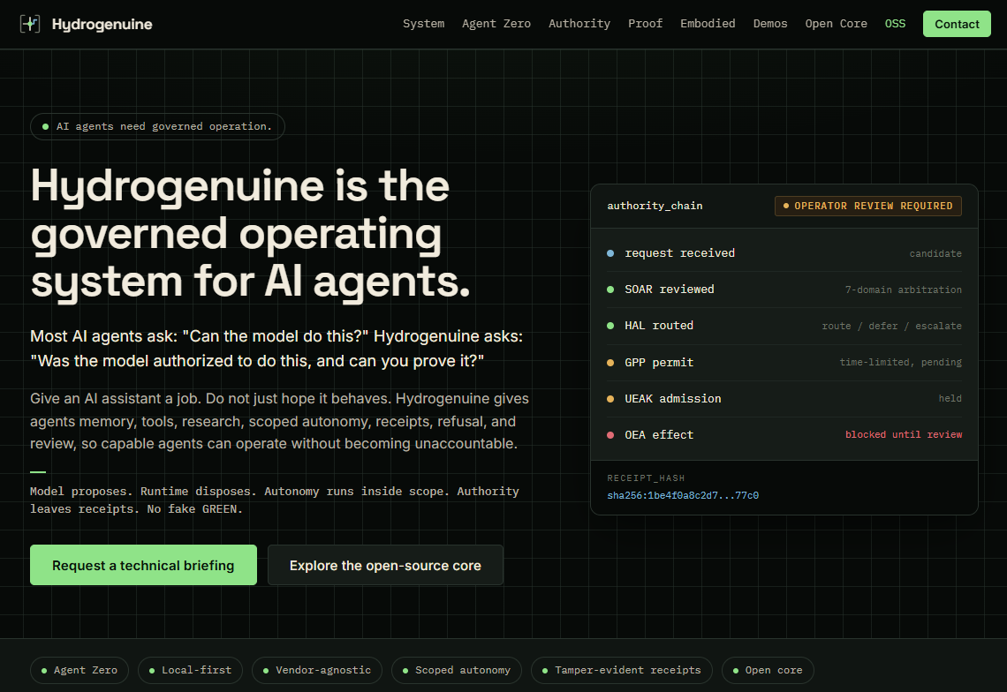Select the OPERATOR REVIEW REQUIRED badge

867,206
